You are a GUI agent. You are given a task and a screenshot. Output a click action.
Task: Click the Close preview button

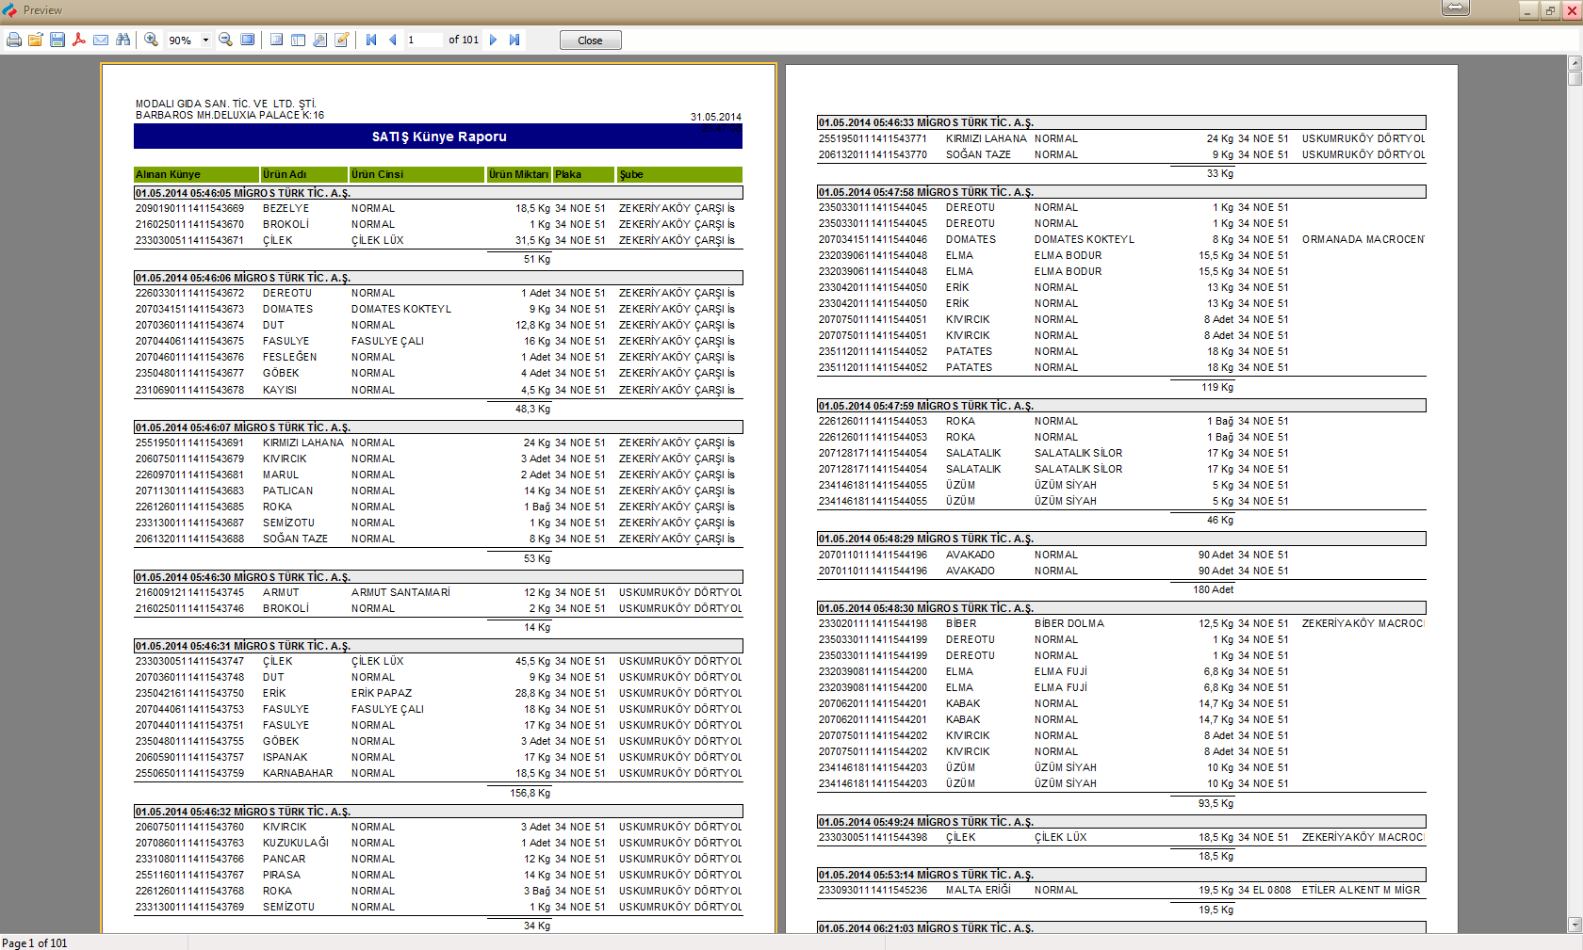click(x=590, y=40)
